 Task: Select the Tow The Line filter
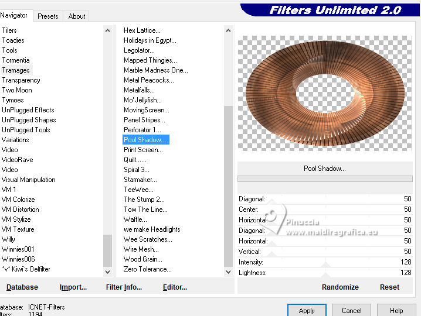pyautogui.click(x=145, y=209)
